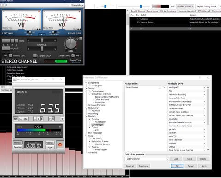Click the Logger button
Screen dimensions: 221x178
point(50,147)
